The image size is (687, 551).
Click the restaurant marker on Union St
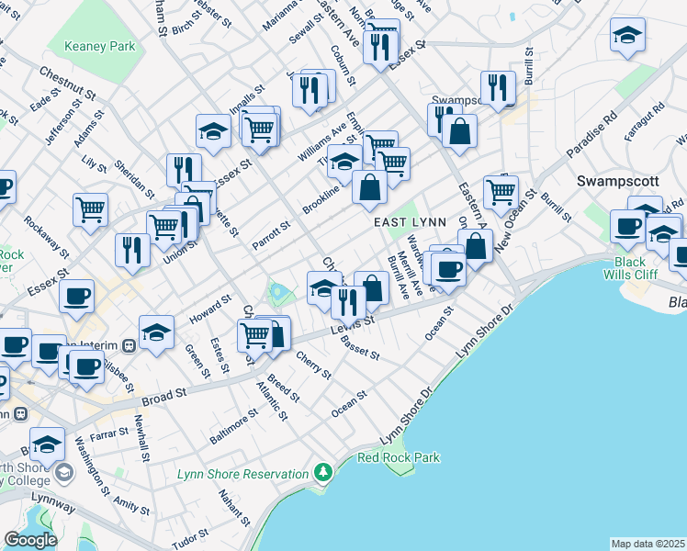click(132, 252)
